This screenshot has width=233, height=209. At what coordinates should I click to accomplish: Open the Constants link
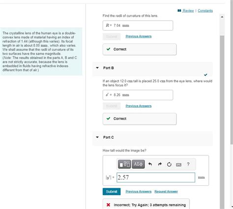(x=205, y=11)
